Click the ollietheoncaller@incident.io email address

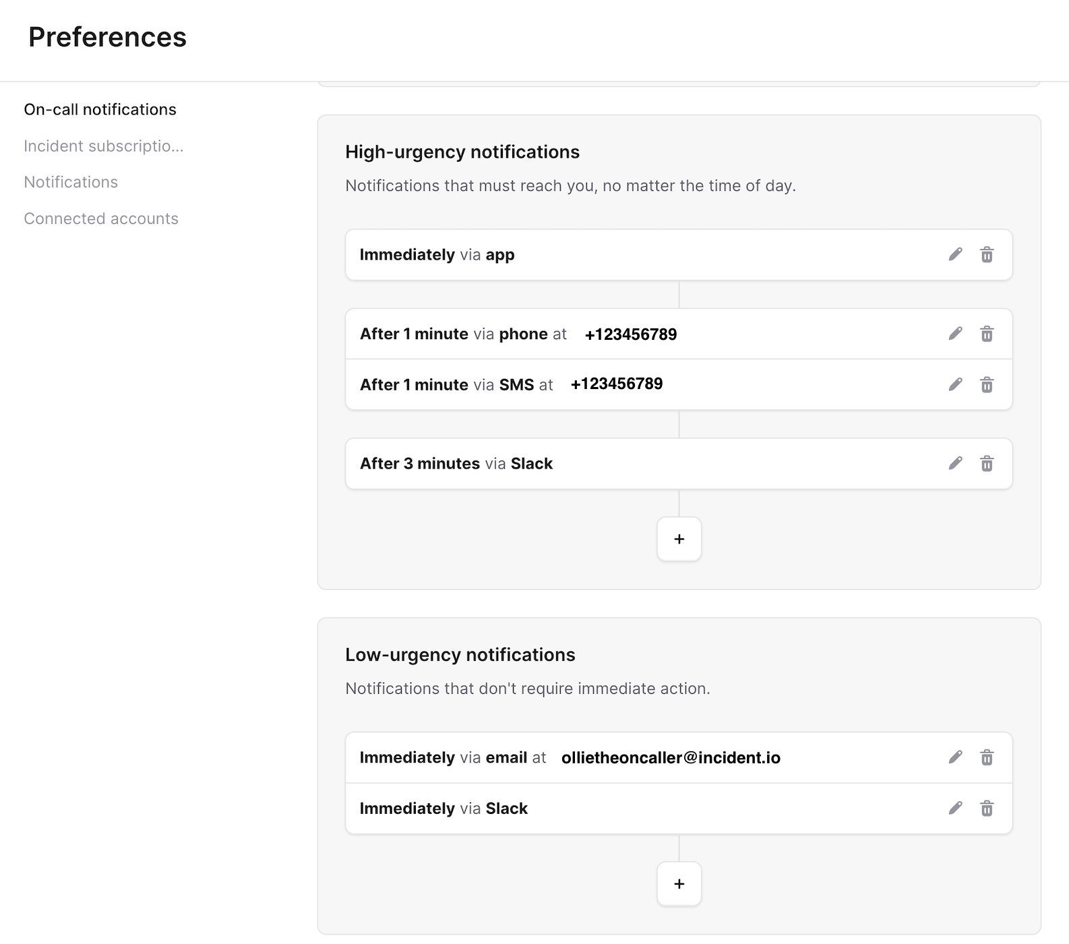pyautogui.click(x=671, y=757)
